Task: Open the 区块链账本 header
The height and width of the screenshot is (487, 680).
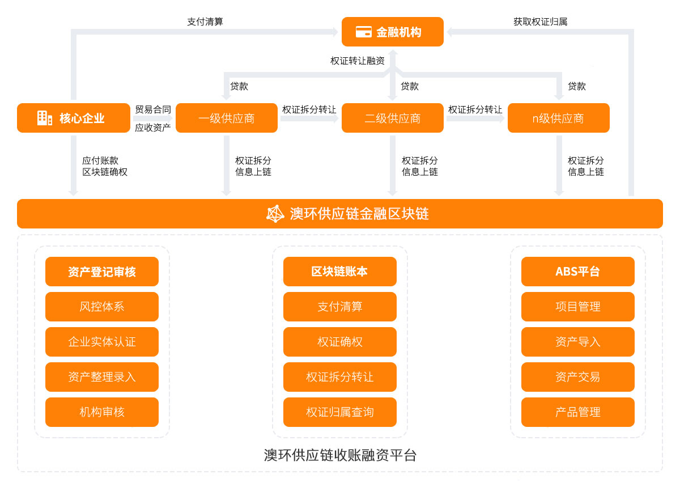Action: 340,272
